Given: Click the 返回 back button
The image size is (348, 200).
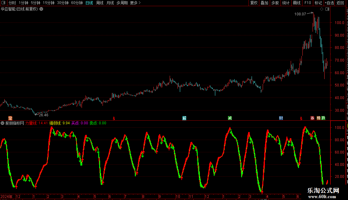Looking at the screenshot, I should [340, 3].
